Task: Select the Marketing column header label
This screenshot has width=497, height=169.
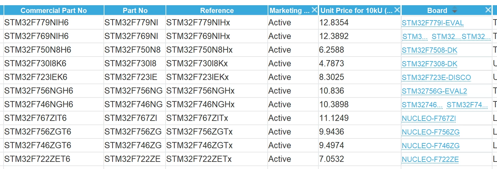Action: (x=289, y=10)
